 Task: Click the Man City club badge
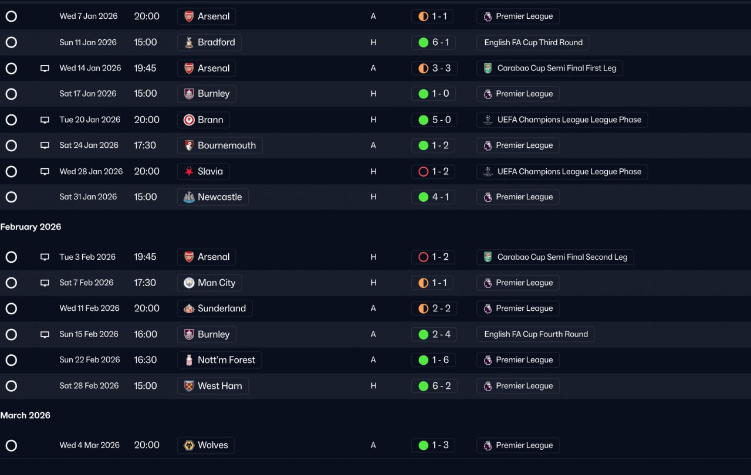[189, 283]
